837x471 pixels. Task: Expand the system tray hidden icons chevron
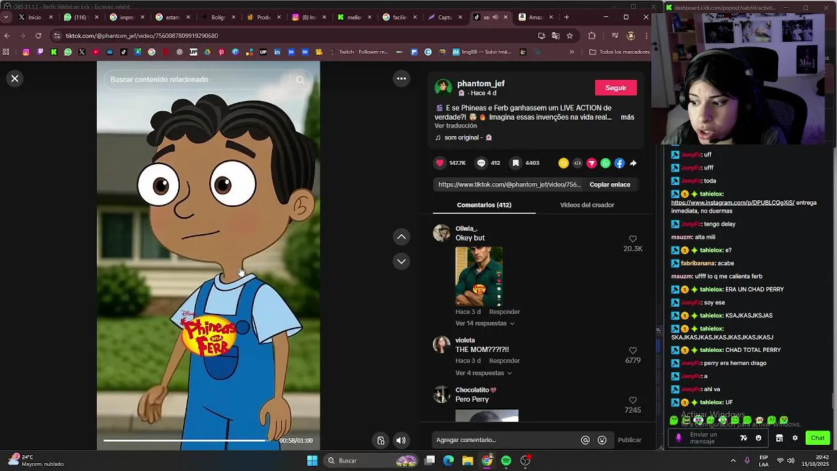point(733,461)
